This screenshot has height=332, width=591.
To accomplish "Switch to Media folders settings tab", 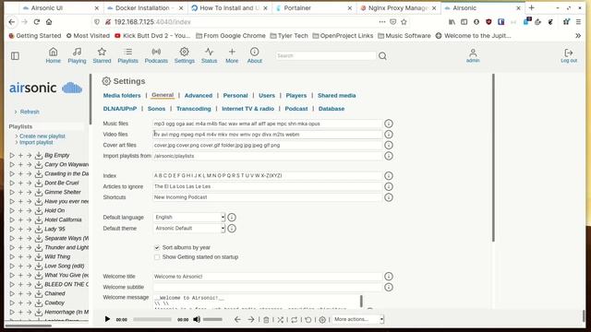I will click(x=122, y=96).
